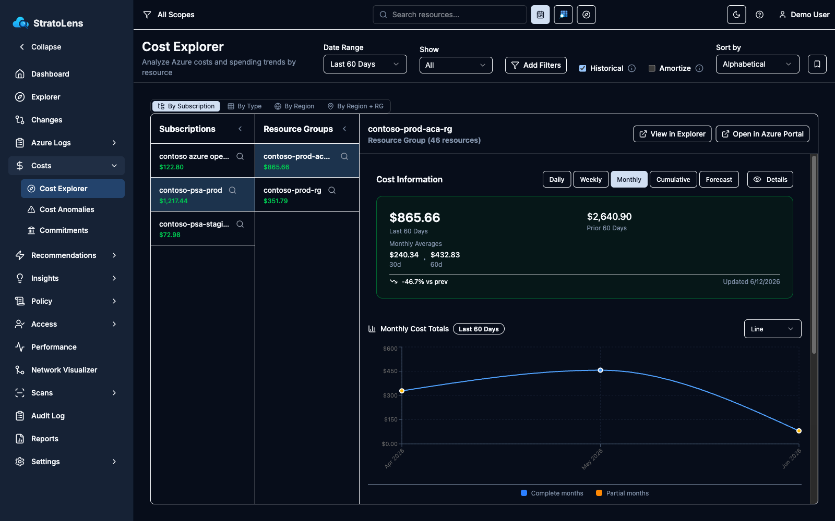
Task: Click magnifier for contoso-prod-ac... resource group
Action: click(344, 156)
